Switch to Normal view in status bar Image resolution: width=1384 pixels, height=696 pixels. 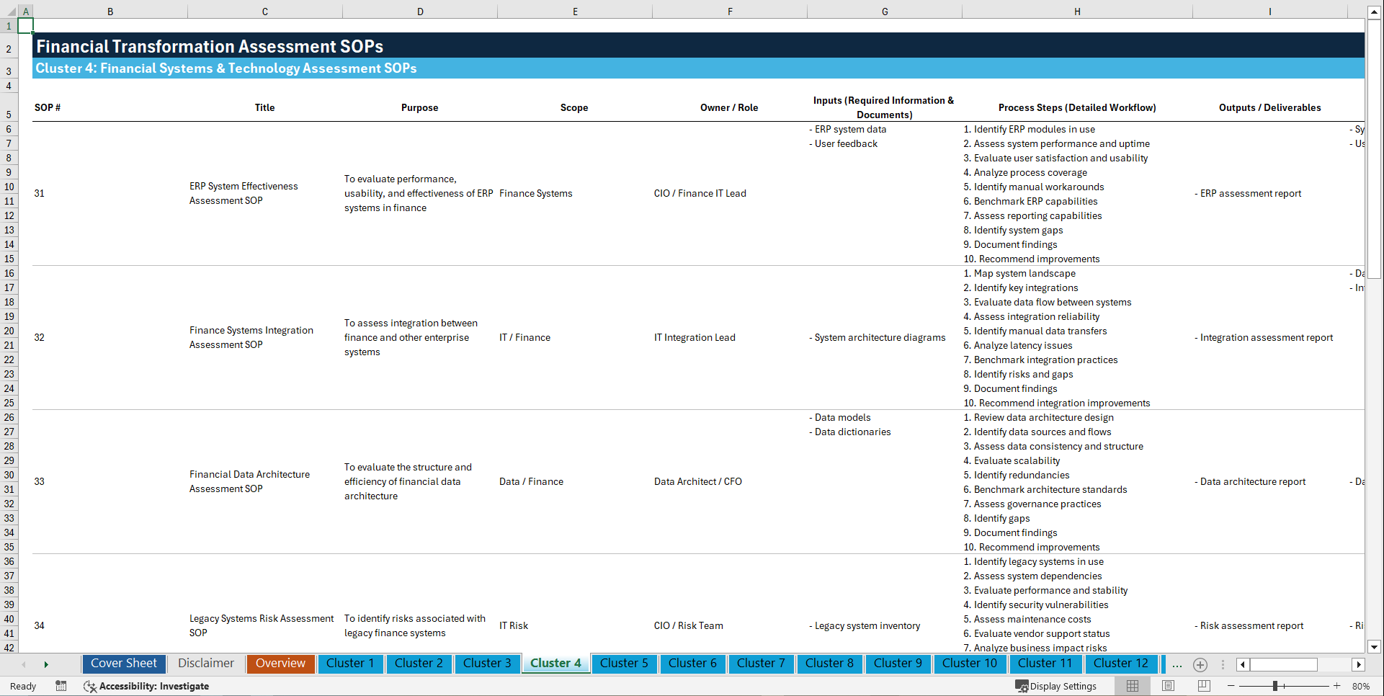(x=1132, y=686)
